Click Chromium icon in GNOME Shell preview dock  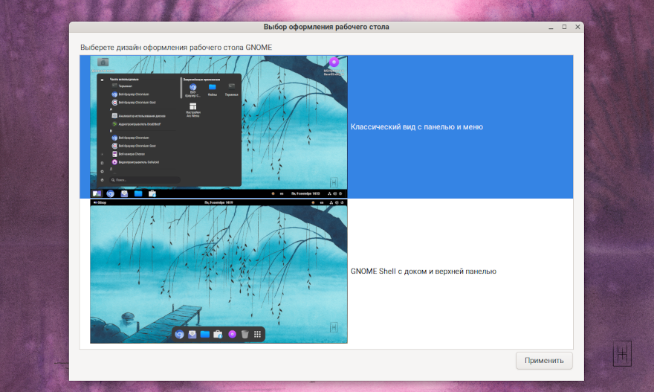click(x=179, y=335)
